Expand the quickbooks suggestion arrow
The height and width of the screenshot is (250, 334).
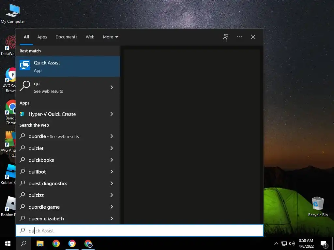pos(112,160)
